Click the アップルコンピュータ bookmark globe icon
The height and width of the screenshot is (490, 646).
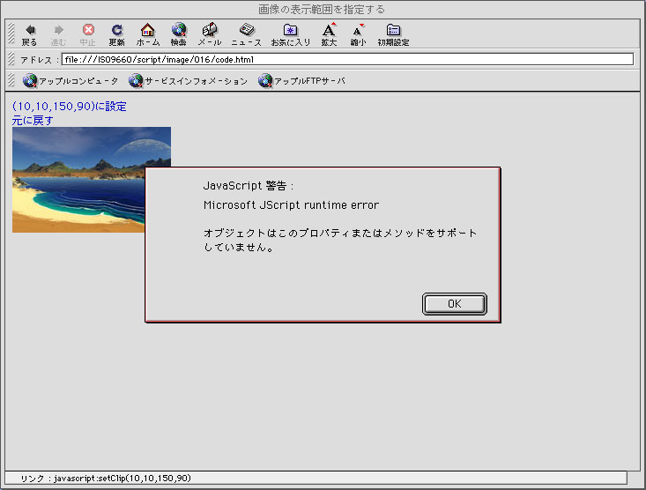pyautogui.click(x=30, y=81)
